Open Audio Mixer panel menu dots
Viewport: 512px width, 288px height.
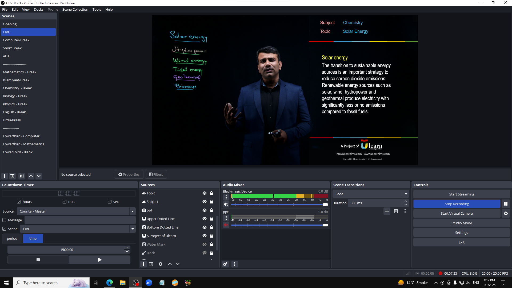click(x=235, y=264)
